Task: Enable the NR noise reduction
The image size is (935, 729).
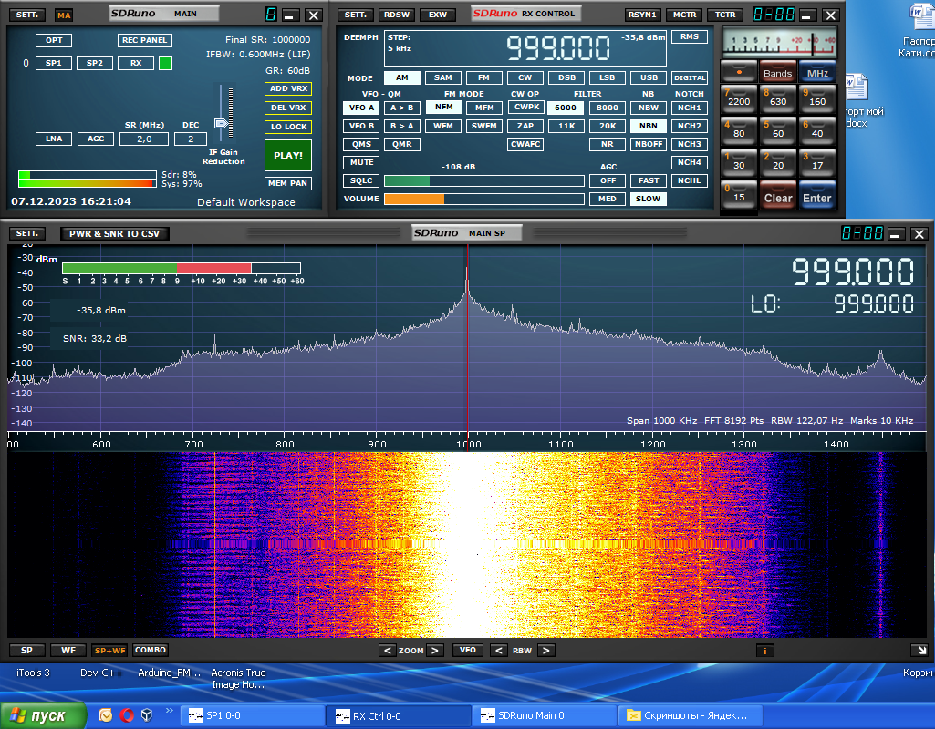Action: point(607,144)
